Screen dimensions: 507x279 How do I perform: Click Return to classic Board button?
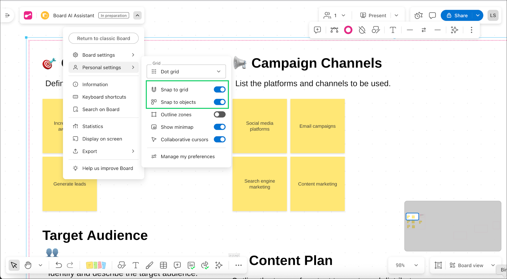coord(103,38)
